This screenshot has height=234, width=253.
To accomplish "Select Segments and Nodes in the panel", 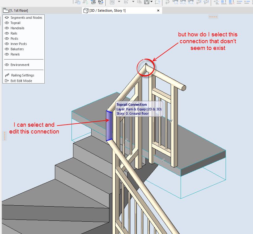I will pos(26,18).
